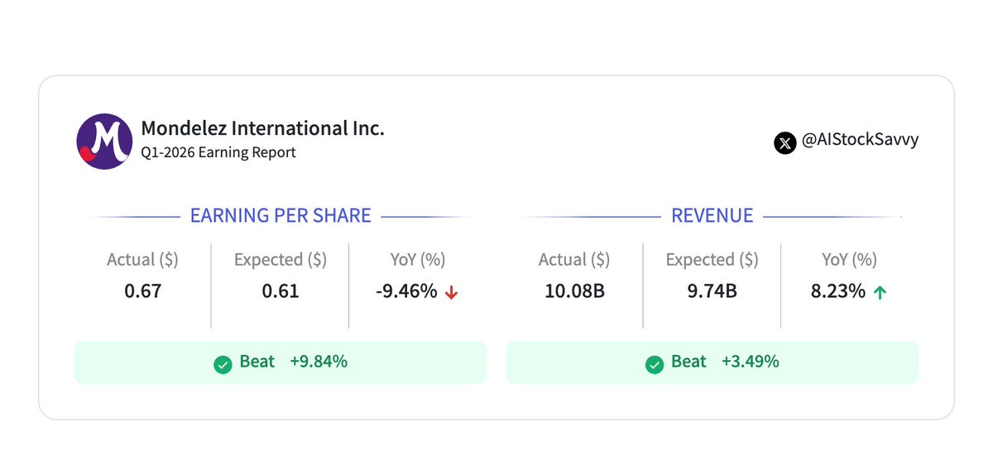Viewport: 993px width, 456px height.
Task: Click the REVENUE section heading
Action: (x=712, y=216)
